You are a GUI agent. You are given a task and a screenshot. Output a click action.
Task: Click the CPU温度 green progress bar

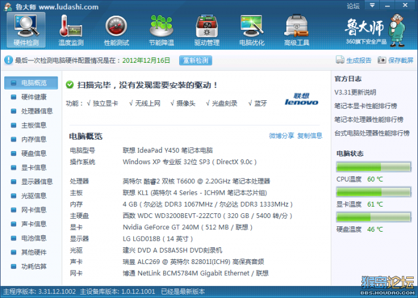(x=373, y=167)
